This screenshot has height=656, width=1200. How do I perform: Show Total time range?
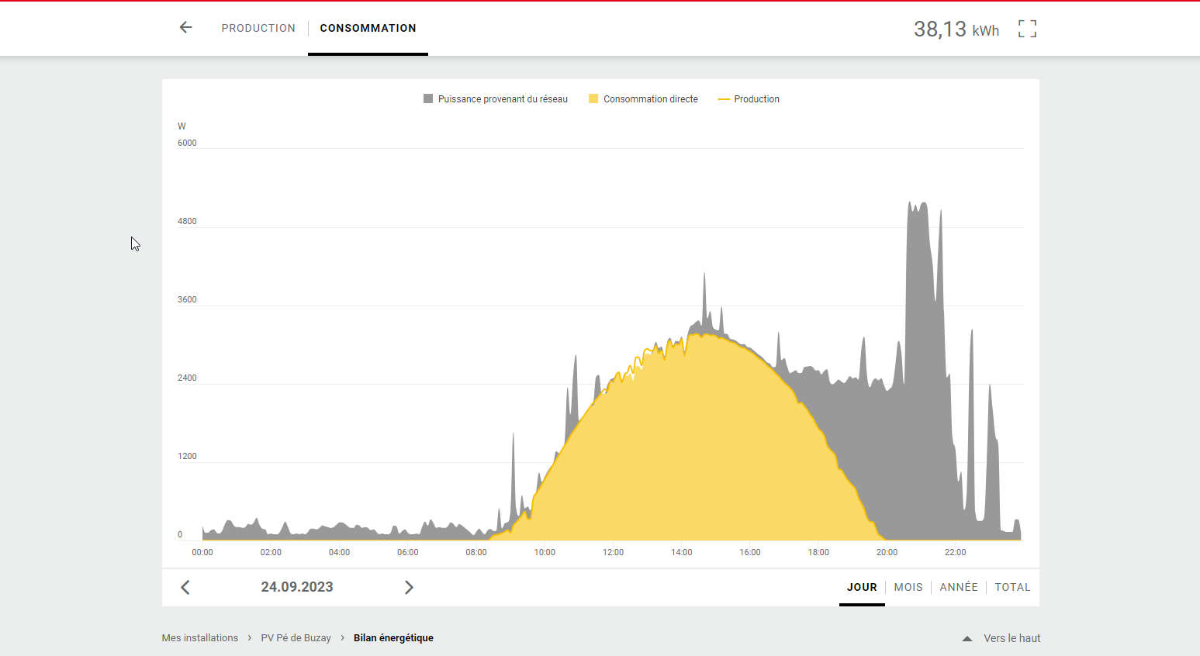click(1012, 588)
